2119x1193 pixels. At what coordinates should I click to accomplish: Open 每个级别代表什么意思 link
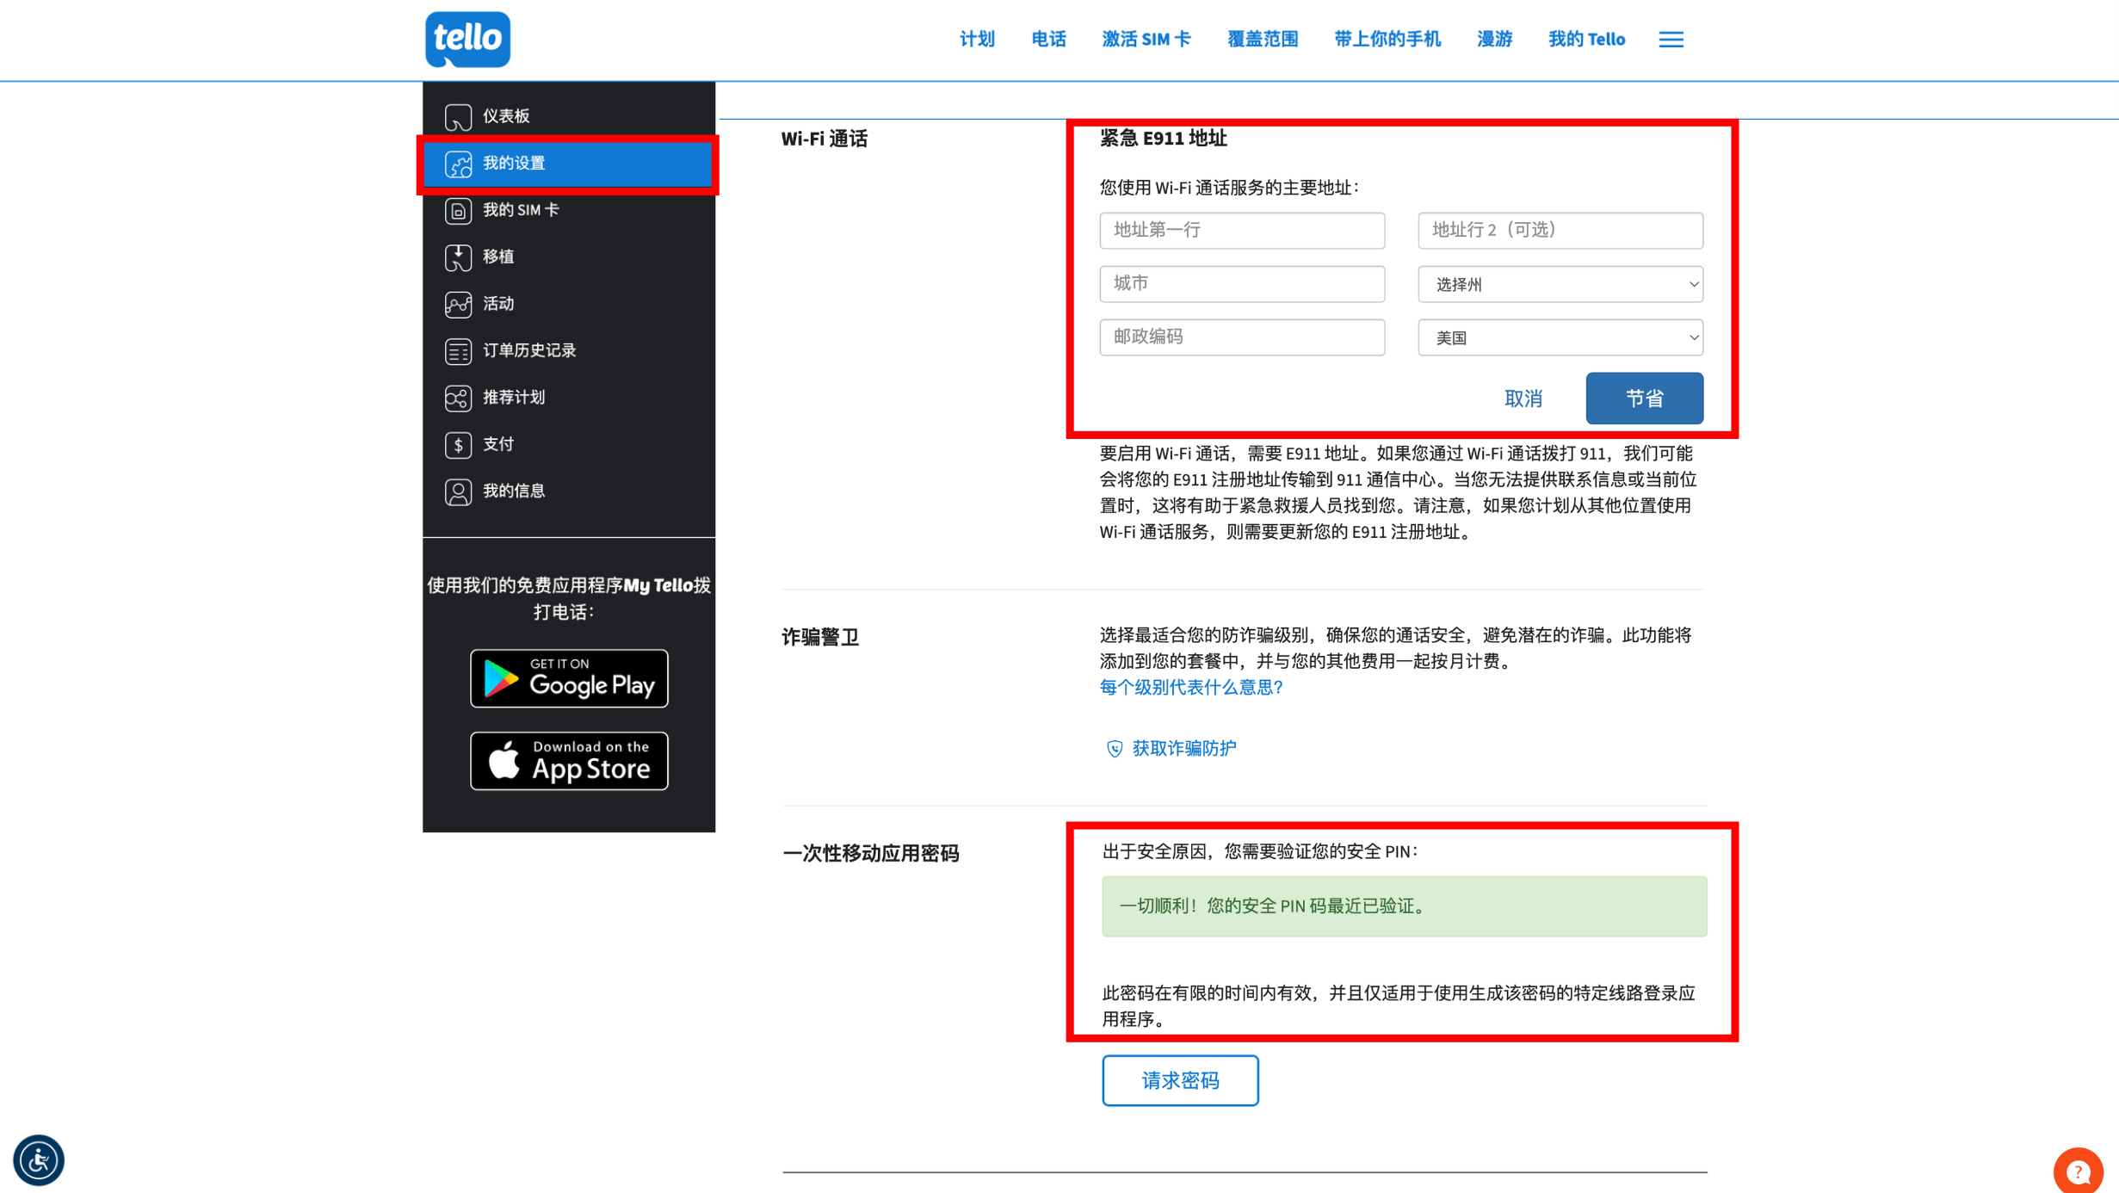coord(1190,687)
